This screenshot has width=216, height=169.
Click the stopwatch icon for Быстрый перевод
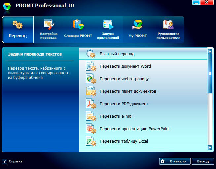point(91,54)
